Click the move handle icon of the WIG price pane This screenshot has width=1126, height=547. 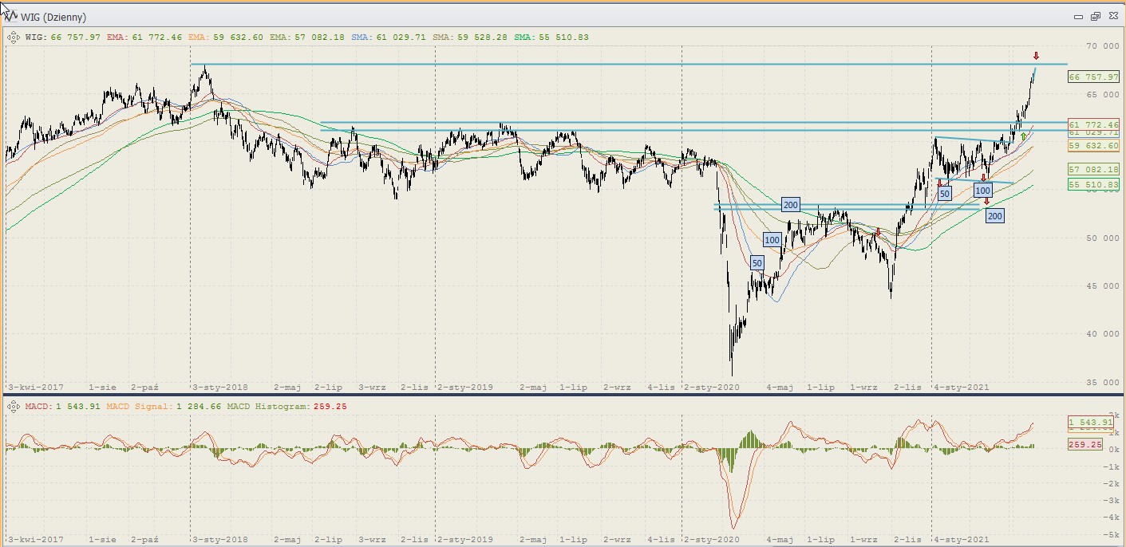pyautogui.click(x=13, y=37)
